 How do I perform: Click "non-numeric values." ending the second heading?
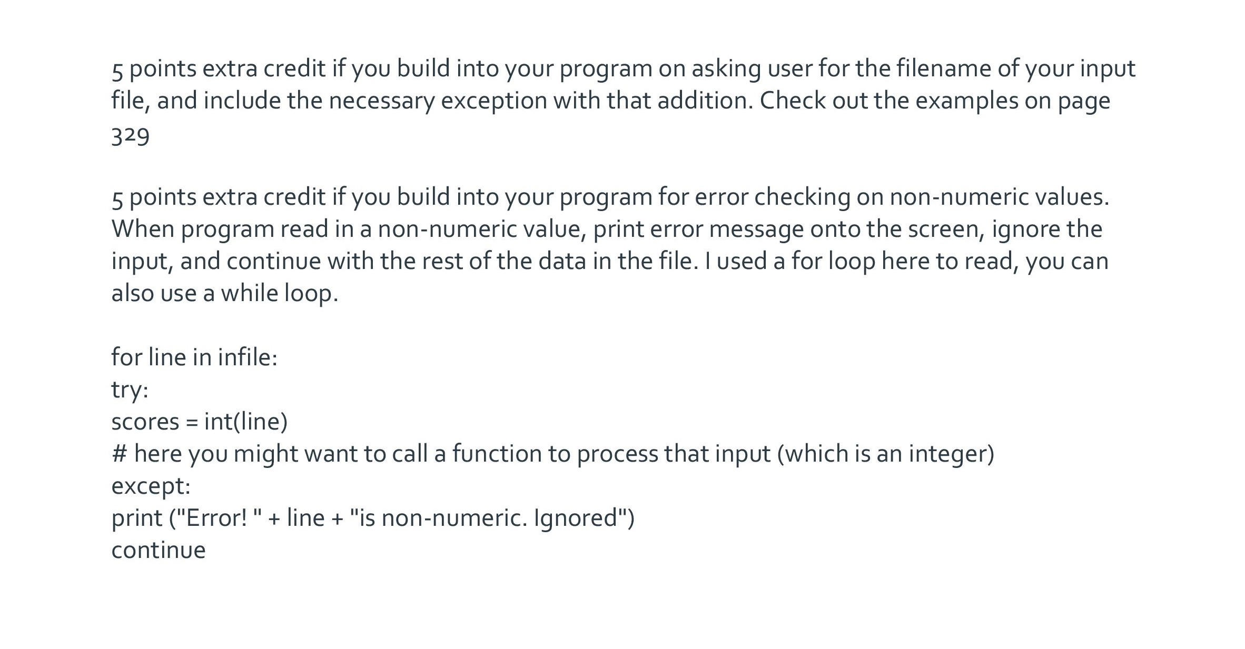tap(999, 197)
